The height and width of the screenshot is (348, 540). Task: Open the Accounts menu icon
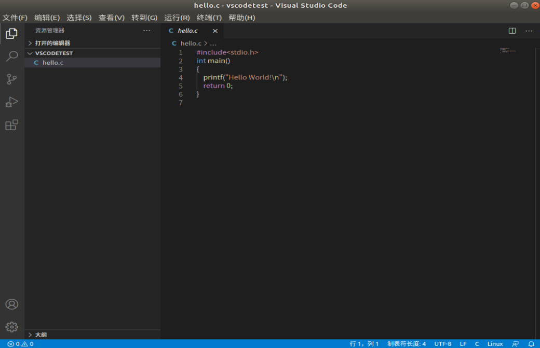(x=12, y=304)
